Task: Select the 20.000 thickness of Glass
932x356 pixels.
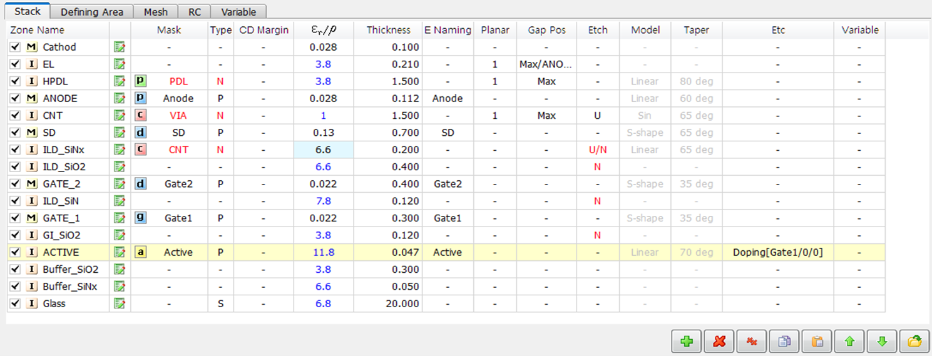Action: point(388,303)
